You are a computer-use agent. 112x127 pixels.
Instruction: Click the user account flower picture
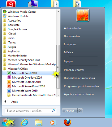point(83,15)
